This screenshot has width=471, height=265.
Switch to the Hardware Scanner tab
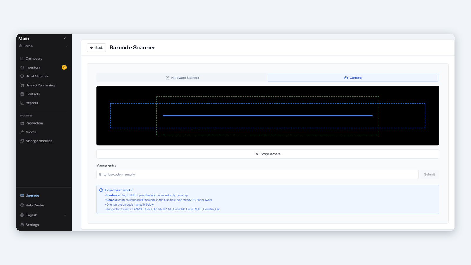pos(182,78)
